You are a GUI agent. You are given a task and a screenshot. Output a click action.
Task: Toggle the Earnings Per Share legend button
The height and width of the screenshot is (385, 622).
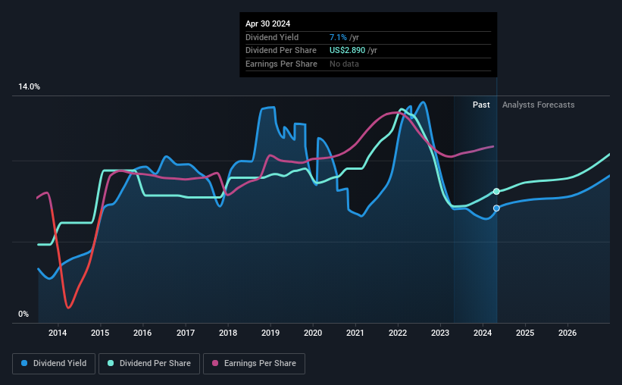[254, 364]
